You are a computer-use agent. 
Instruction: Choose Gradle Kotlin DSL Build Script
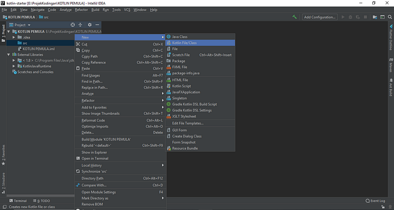200,104
